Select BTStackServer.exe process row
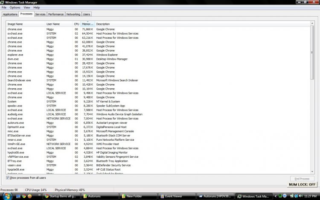320x200 pixels. click(x=91, y=136)
